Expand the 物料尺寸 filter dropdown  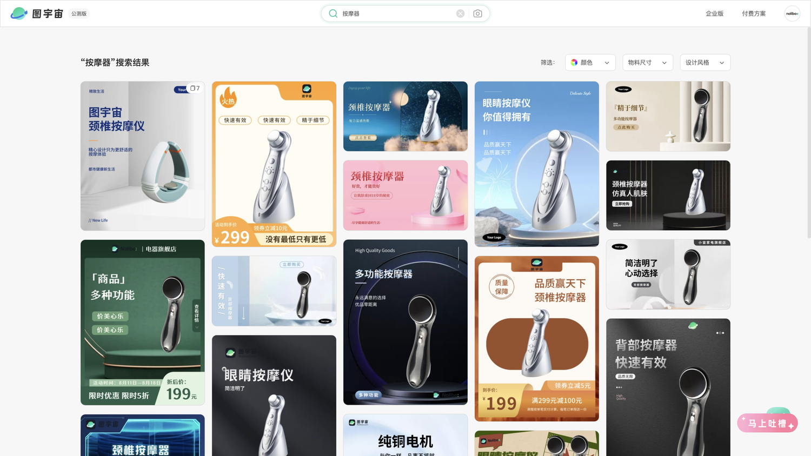648,63
